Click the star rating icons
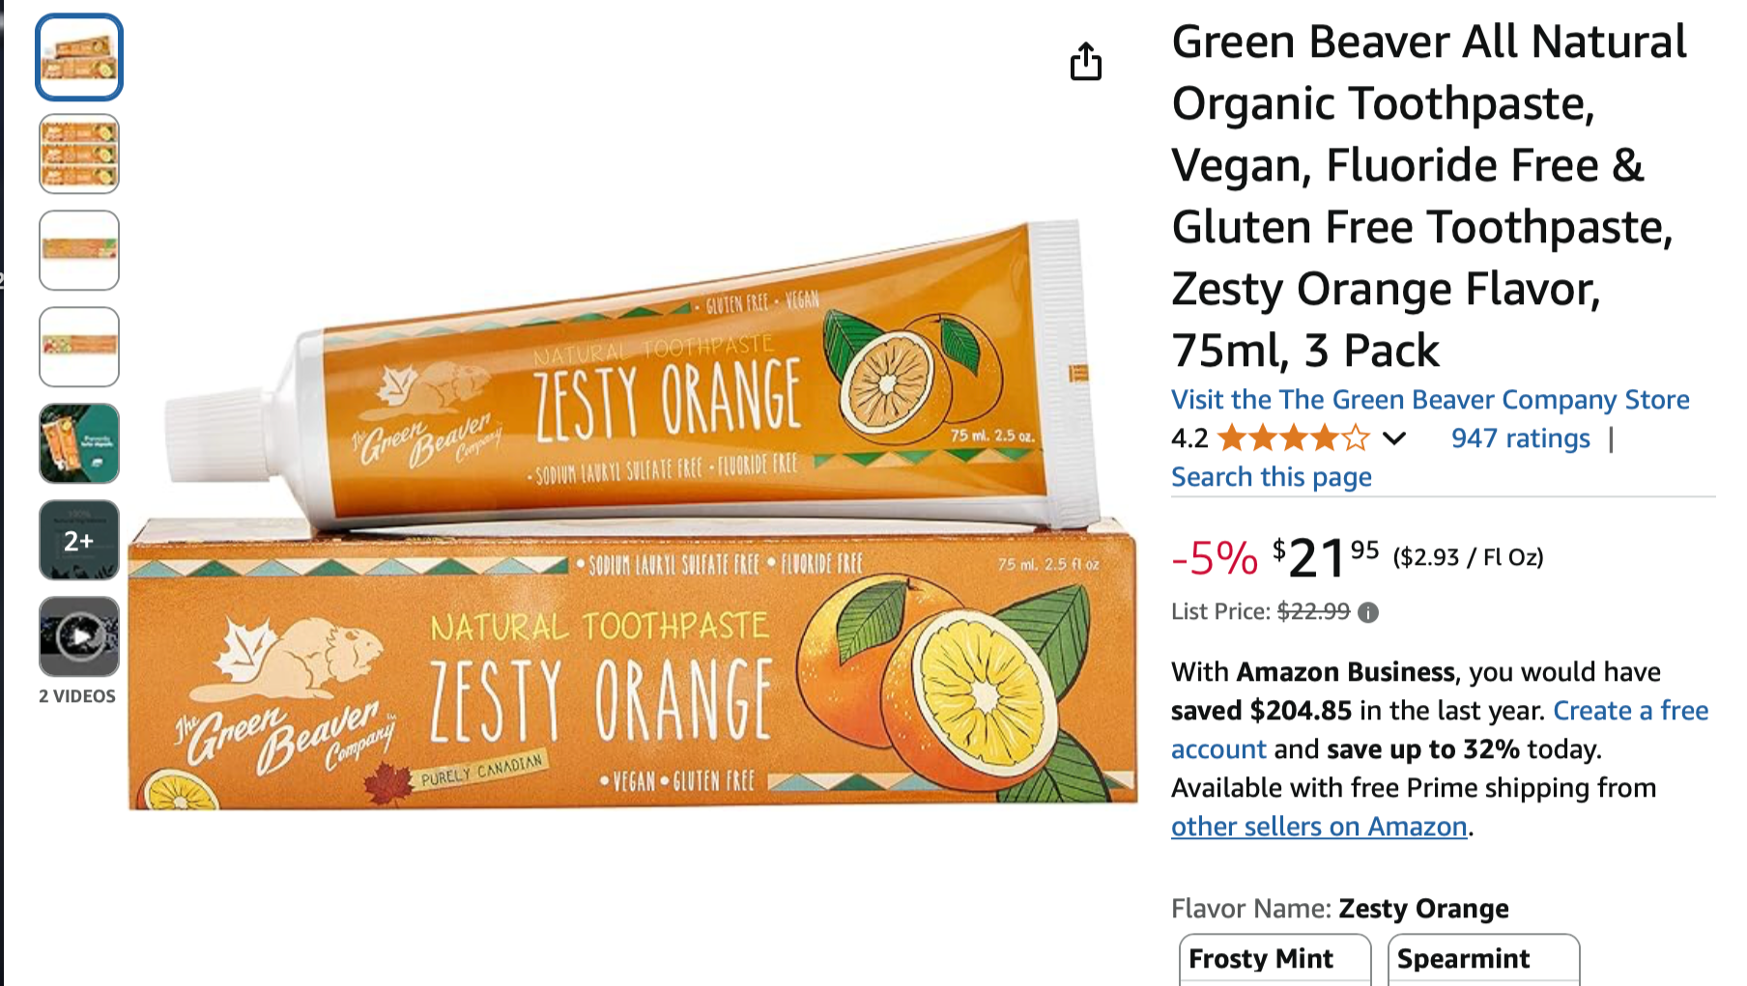The image size is (1747, 986). pyautogui.click(x=1294, y=438)
